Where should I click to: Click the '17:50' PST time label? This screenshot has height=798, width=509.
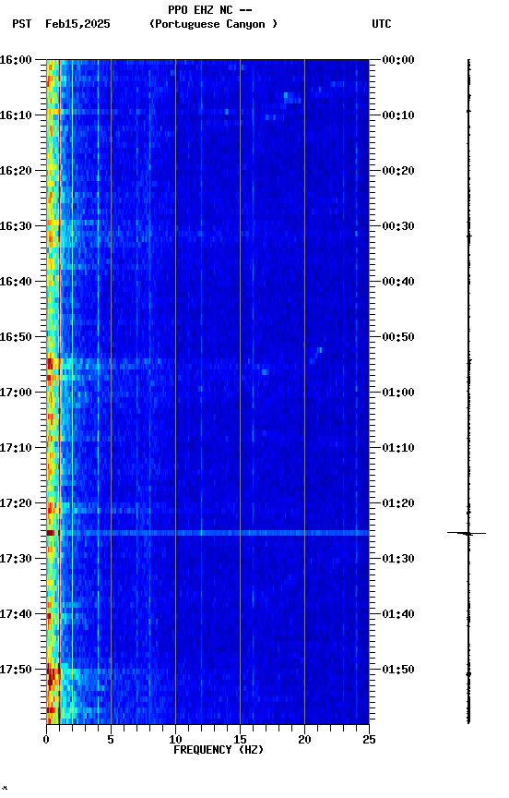(16, 670)
